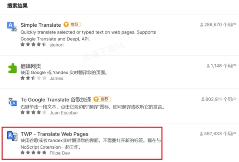Click the user icon beside 597,633 users
Image resolution: width=239 pixels, height=162 pixels.
tap(201, 134)
